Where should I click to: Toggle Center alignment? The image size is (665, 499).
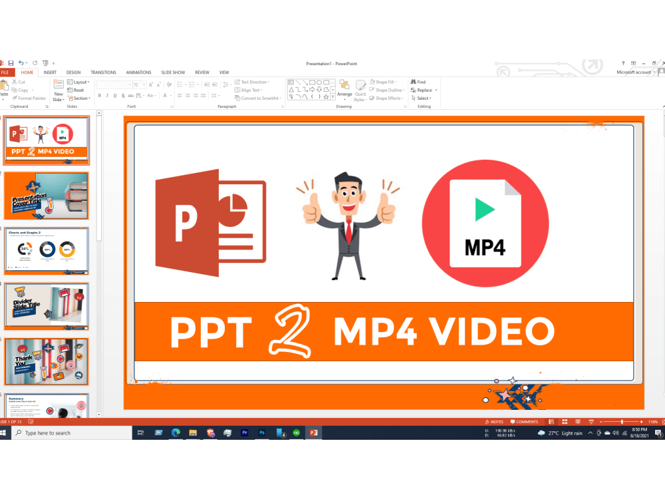(x=188, y=95)
